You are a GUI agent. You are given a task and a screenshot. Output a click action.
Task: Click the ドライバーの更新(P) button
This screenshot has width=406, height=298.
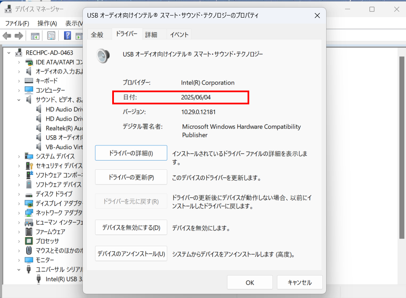(131, 177)
